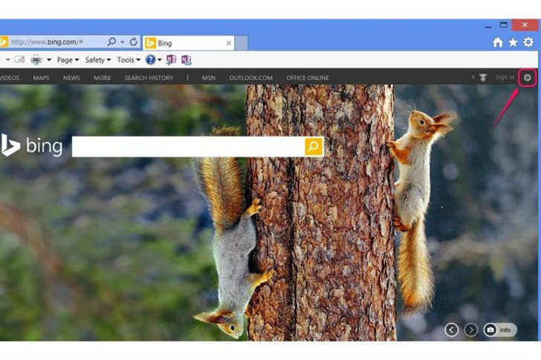Click inside the Bing search box
Viewport: 541px width, 360px height.
189,146
